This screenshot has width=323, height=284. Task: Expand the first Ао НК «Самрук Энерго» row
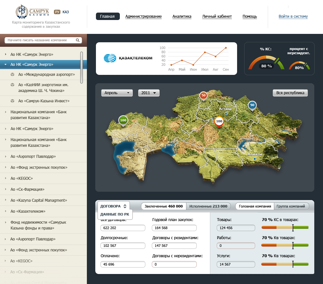coord(5,54)
